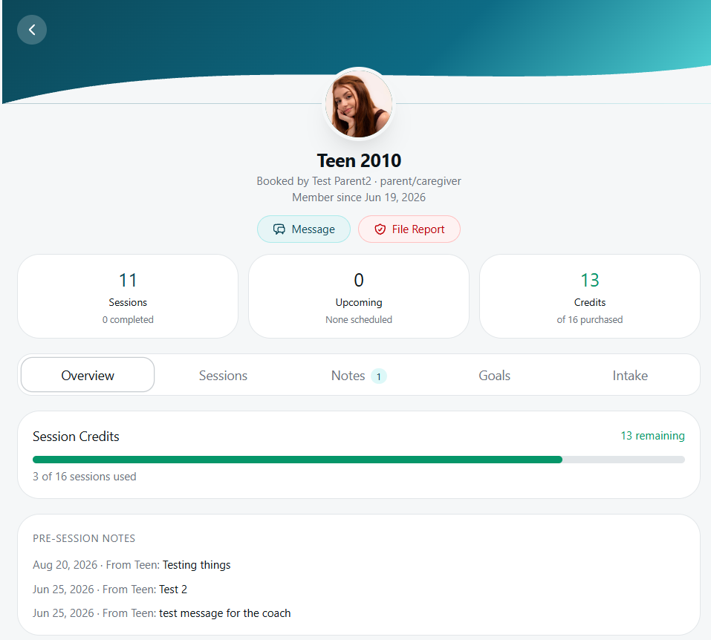This screenshot has width=711, height=640.
Task: View the Goals tab
Action: point(494,375)
